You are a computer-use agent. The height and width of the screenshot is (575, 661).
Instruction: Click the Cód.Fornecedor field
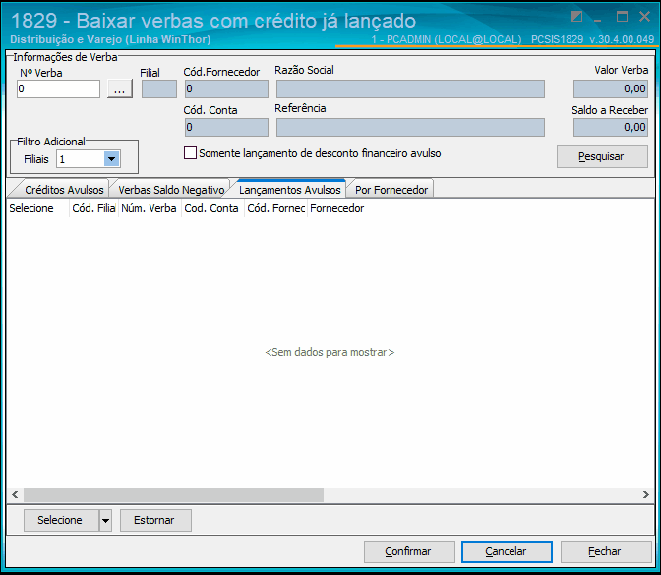tap(226, 88)
